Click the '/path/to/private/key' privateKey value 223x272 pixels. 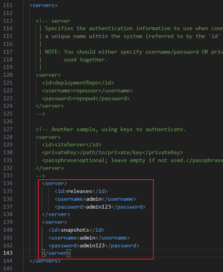pos(111,153)
